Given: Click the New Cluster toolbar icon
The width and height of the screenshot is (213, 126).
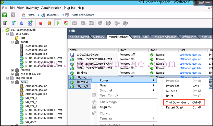Looking at the screenshot, I should [x=30, y=23].
